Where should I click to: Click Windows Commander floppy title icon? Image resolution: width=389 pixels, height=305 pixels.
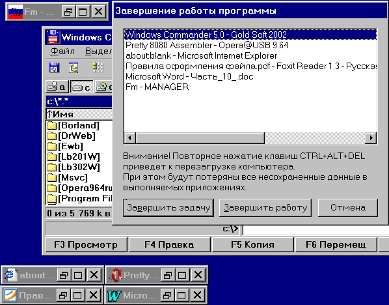pyautogui.click(x=53, y=36)
